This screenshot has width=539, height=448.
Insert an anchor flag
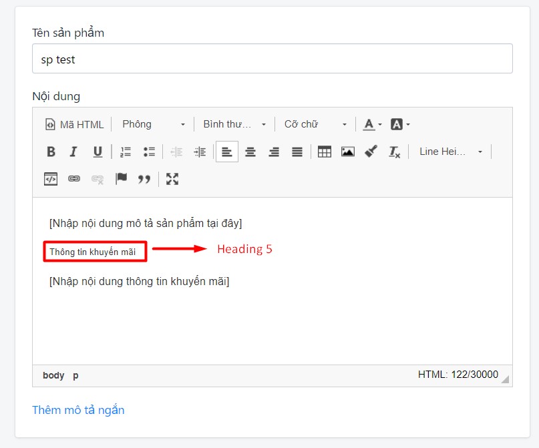point(121,179)
